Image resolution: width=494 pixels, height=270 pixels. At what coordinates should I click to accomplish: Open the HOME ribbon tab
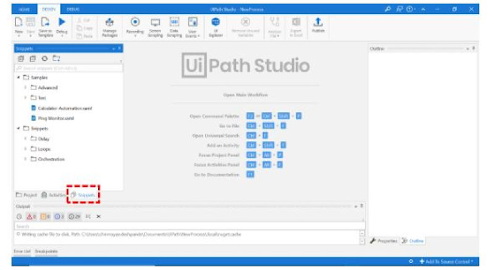coord(24,9)
